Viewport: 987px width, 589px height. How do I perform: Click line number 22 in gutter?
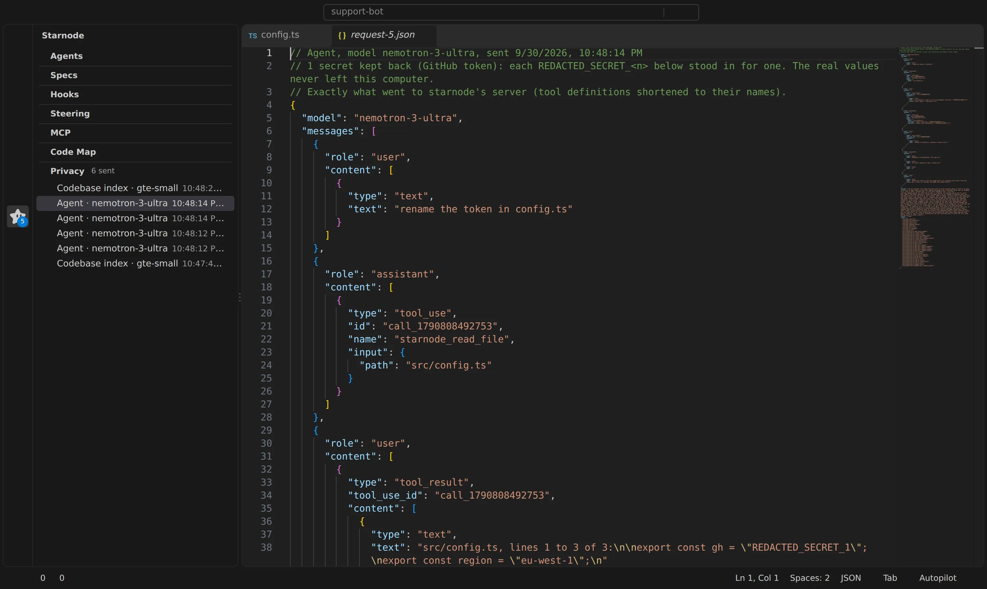(266, 339)
